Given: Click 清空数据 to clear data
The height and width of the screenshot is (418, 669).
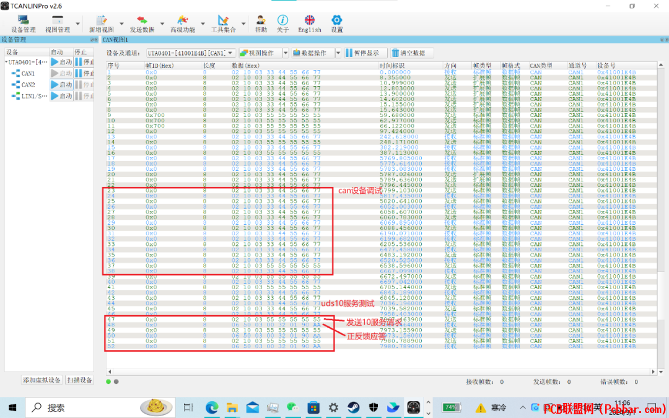Looking at the screenshot, I should (x=412, y=53).
